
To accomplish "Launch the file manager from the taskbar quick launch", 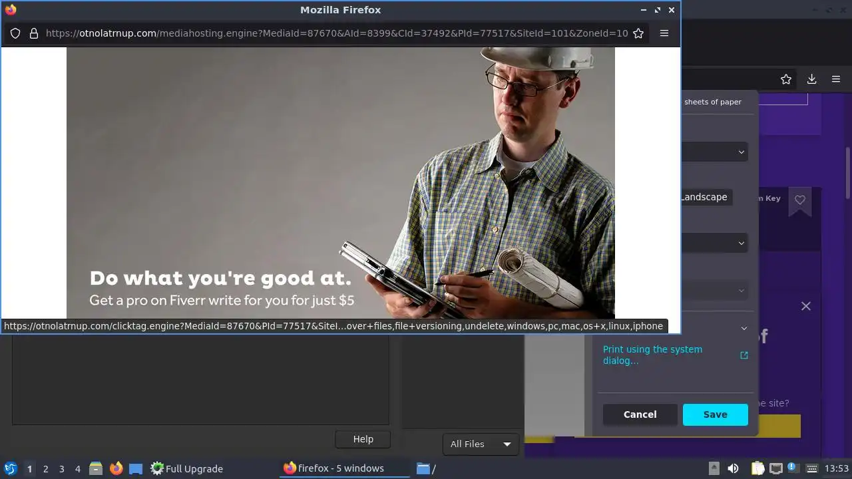I will pyautogui.click(x=96, y=468).
